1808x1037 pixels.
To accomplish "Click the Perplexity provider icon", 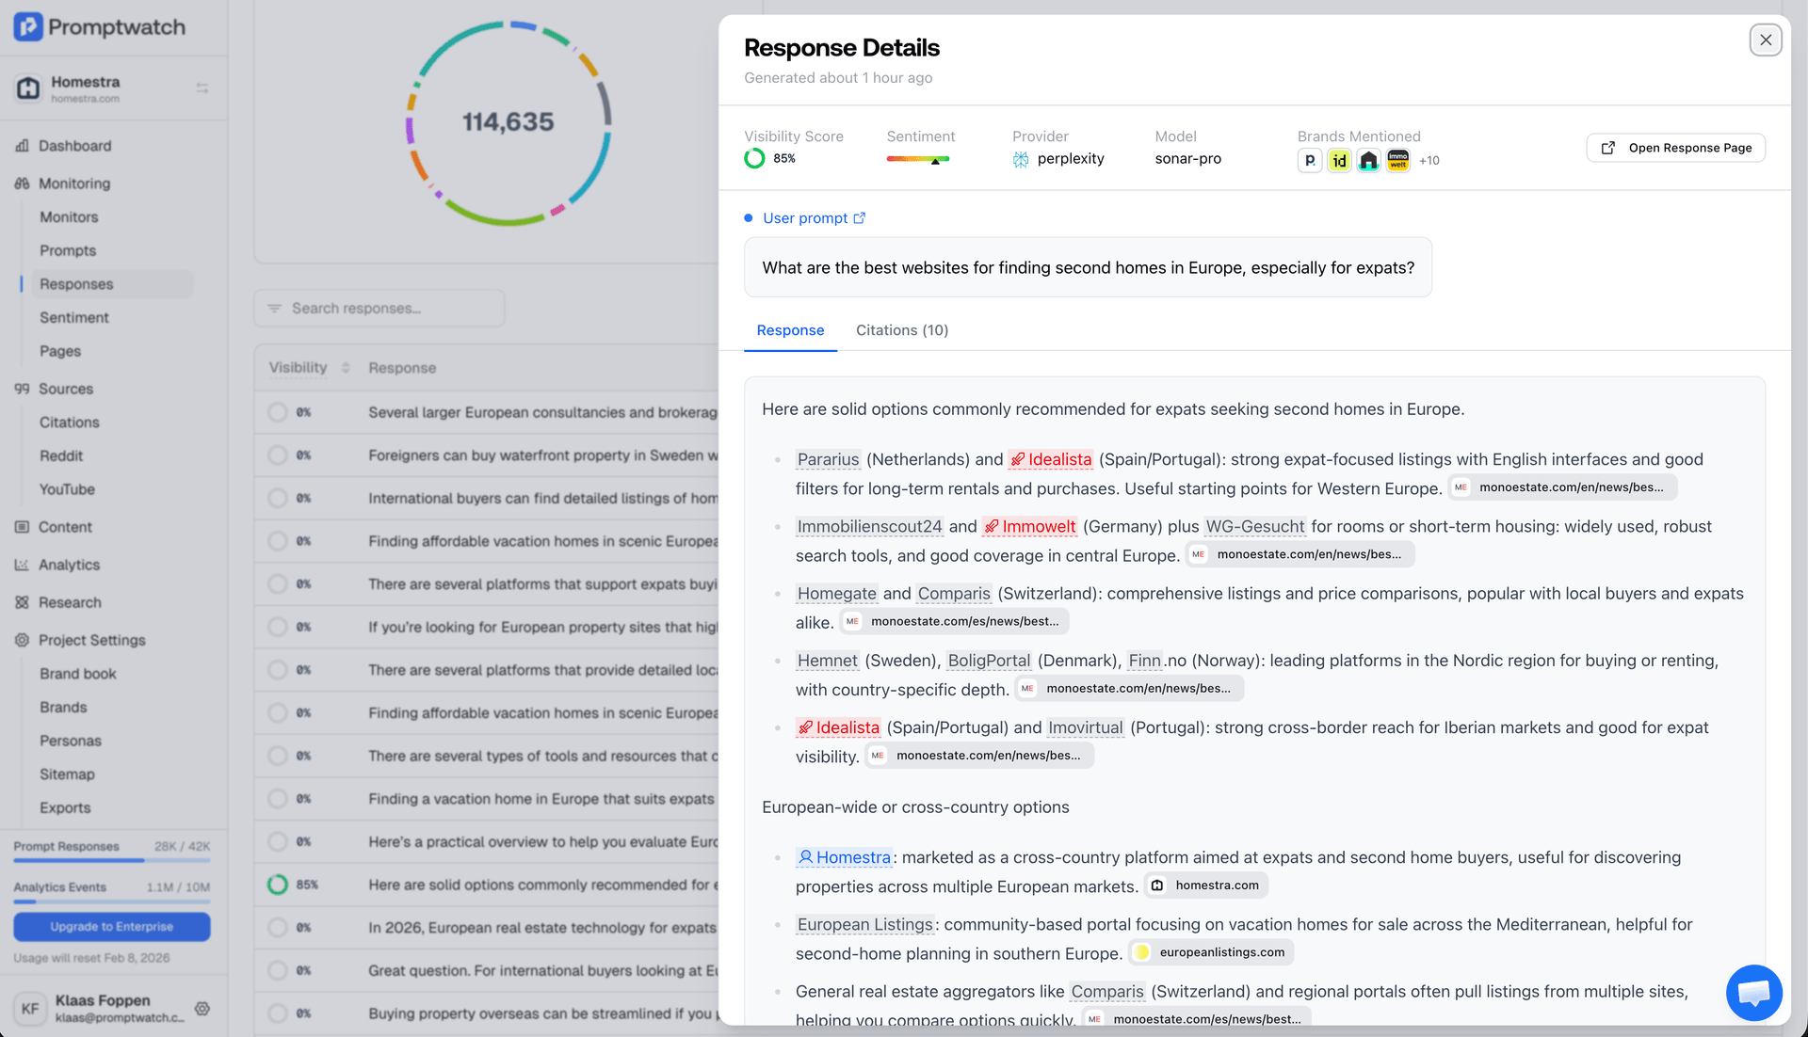I will coord(1021,159).
